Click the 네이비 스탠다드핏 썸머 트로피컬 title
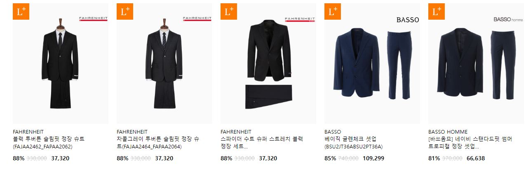The height and width of the screenshot is (173, 526). 470,143
